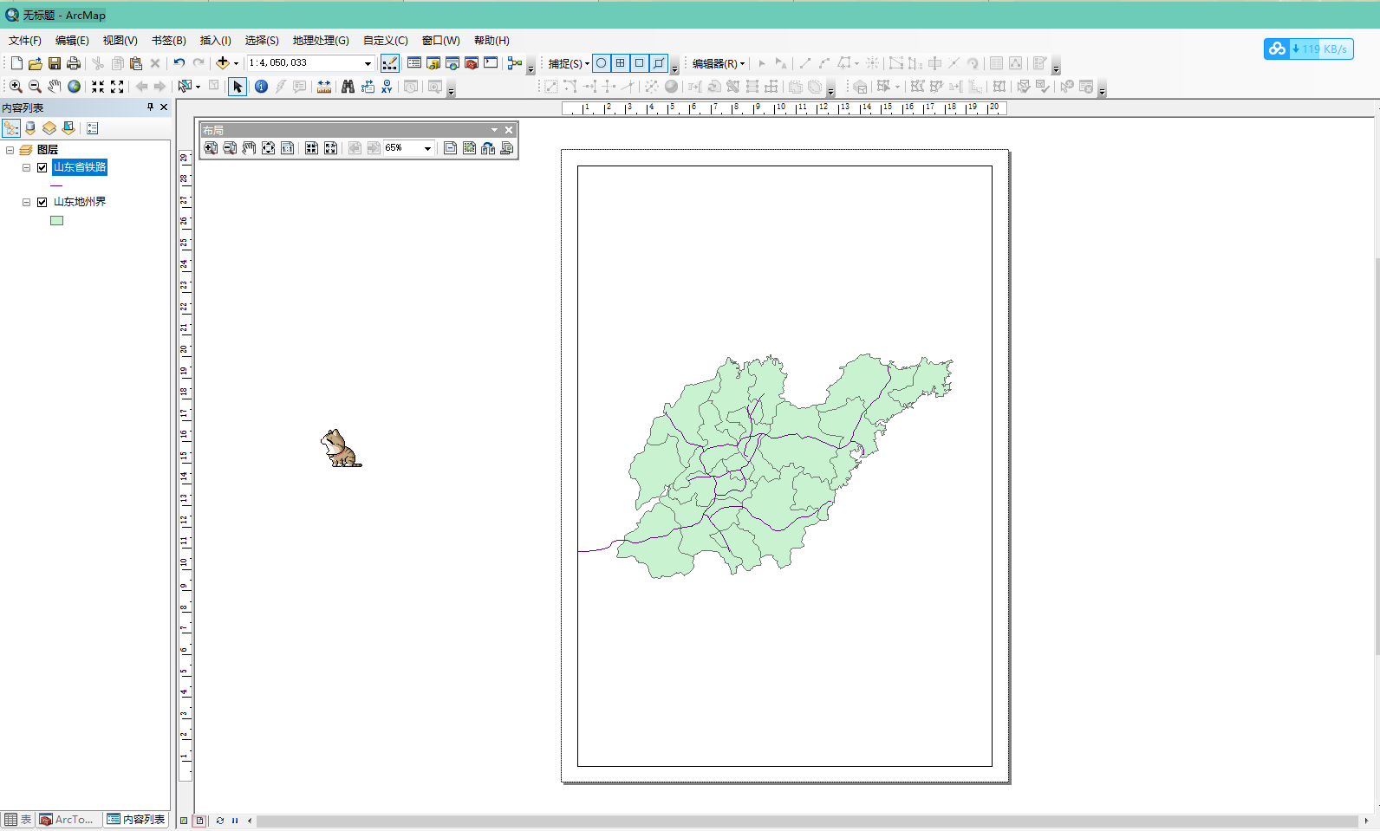This screenshot has height=831, width=1380.
Task: Click the Print icon in the standard toolbar
Action: (74, 63)
